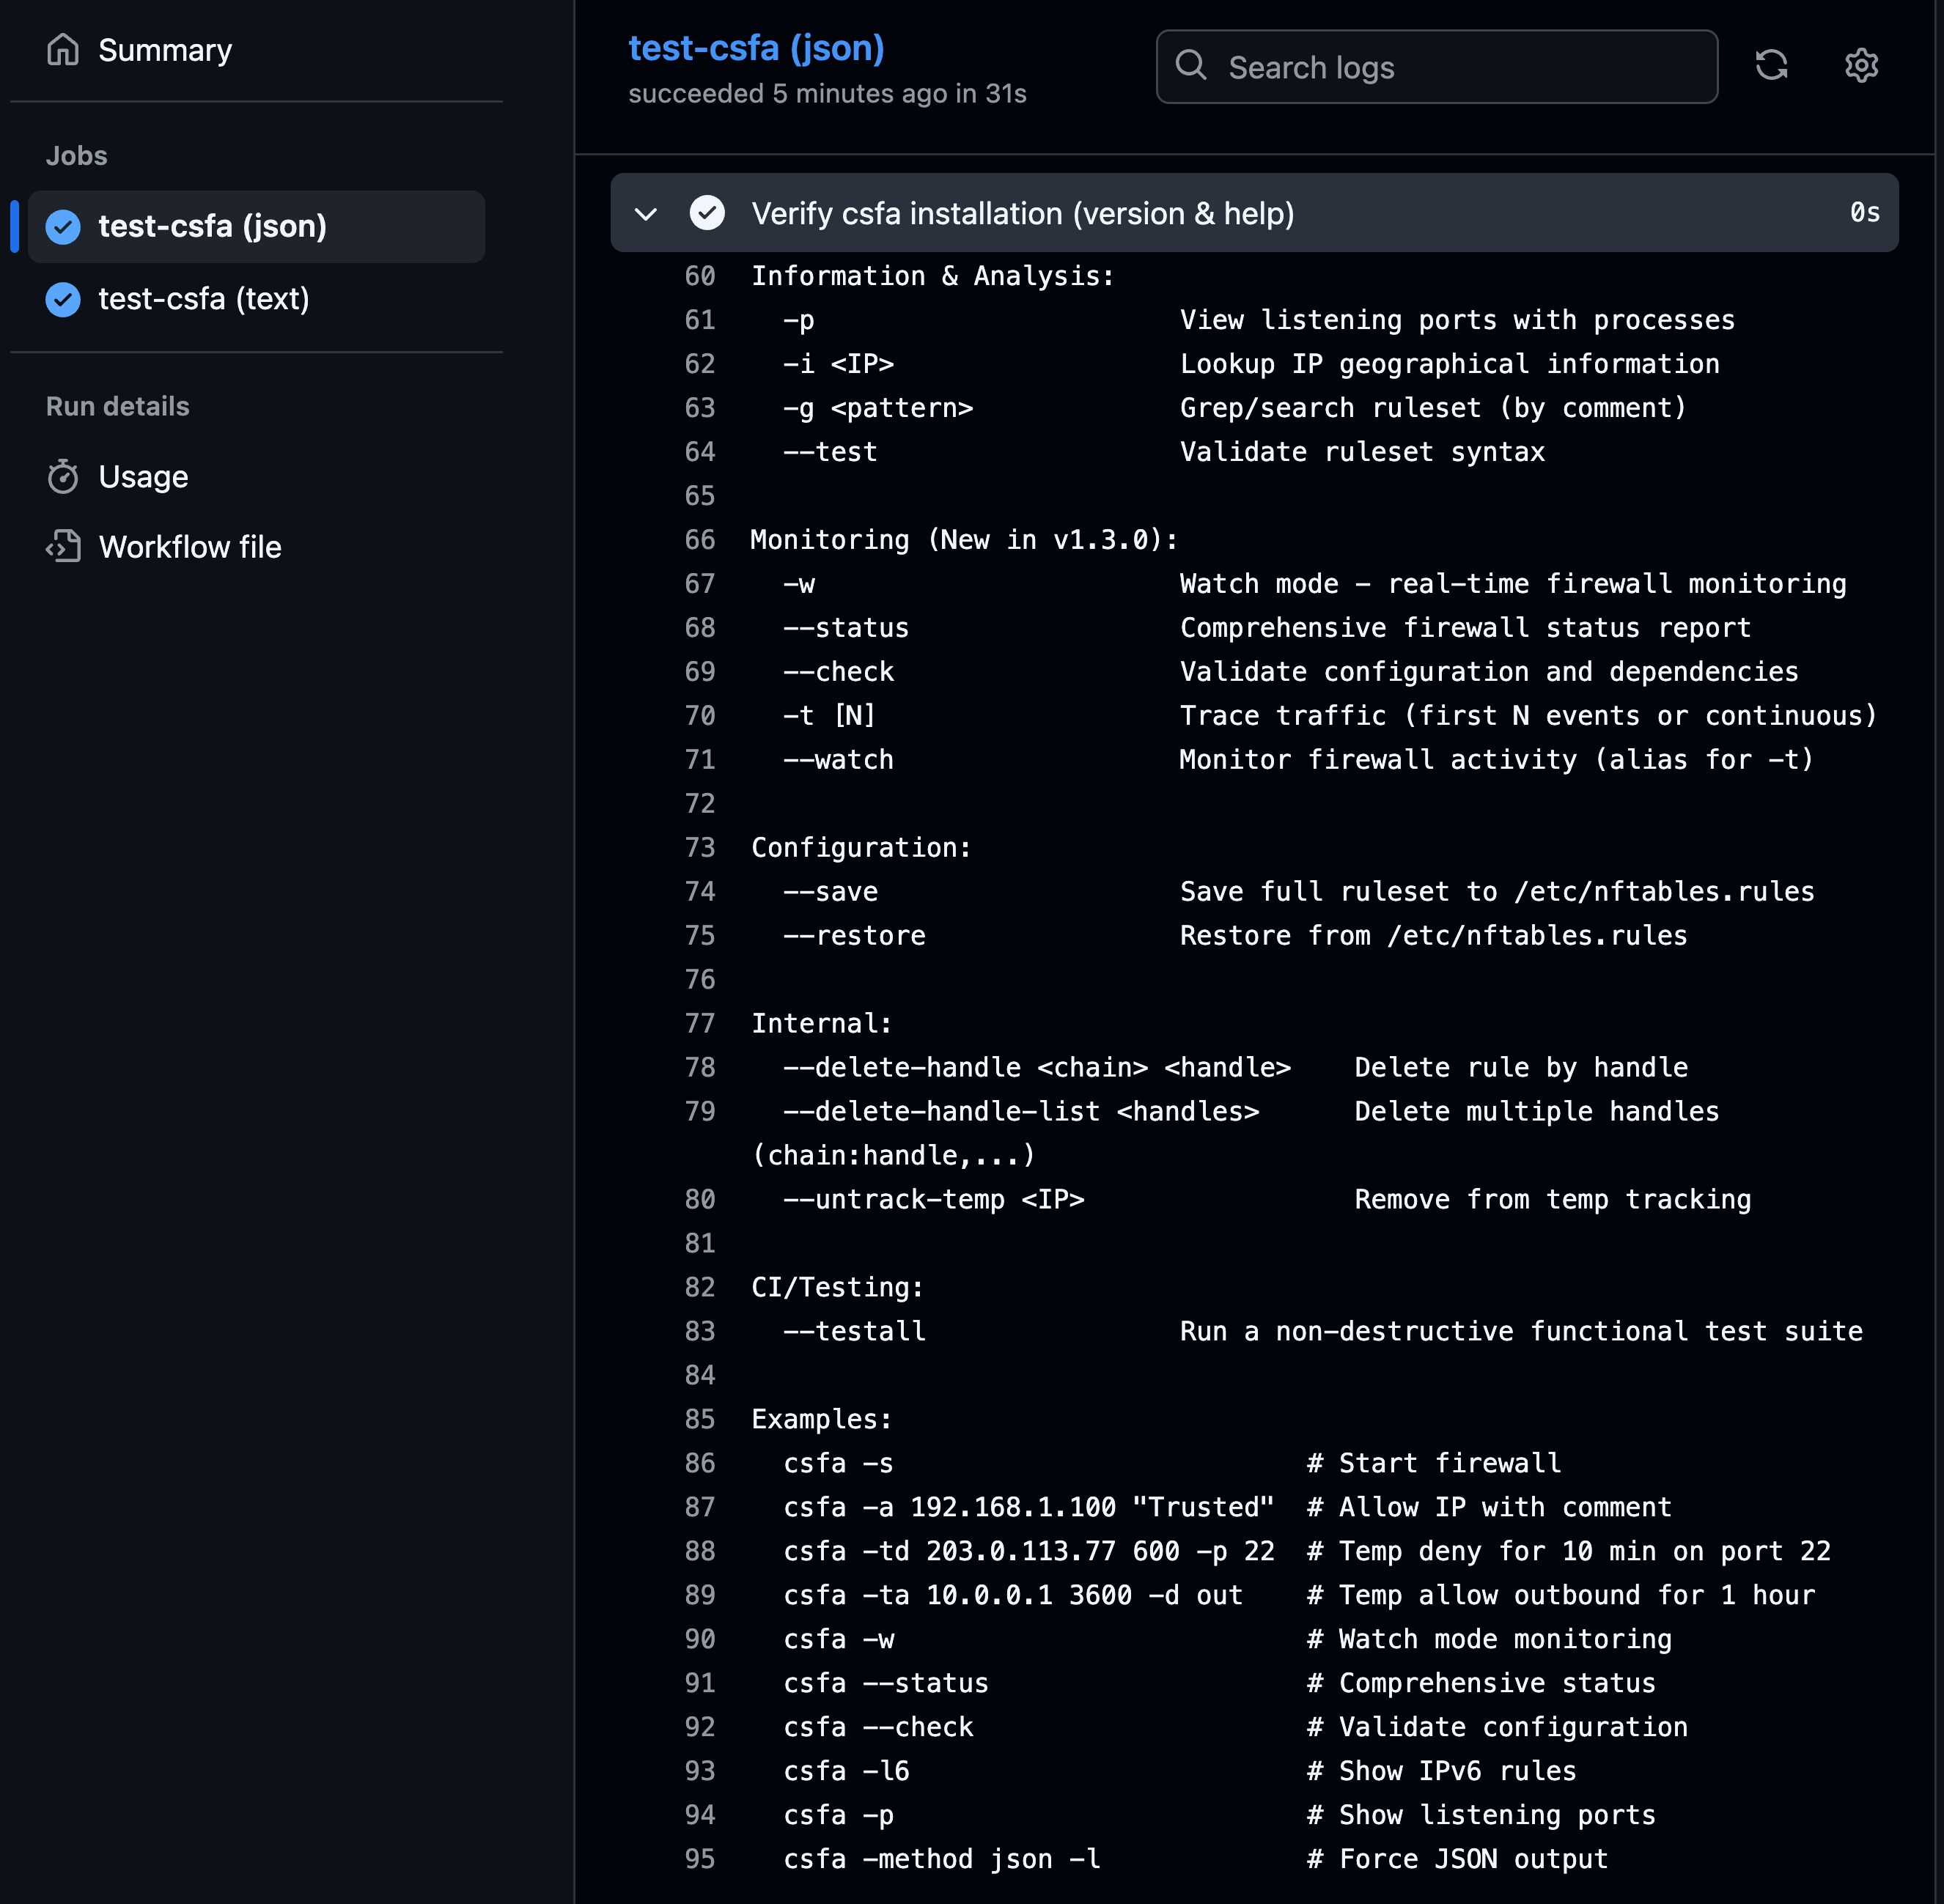Click 'Restore from /etc/nftables.rules' text
Viewport: 1944px width, 1904px height.
coord(1433,936)
